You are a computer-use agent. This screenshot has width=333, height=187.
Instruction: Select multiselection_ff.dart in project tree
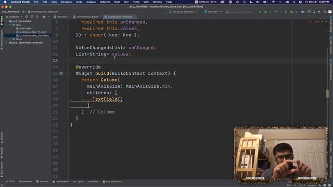click(31, 32)
